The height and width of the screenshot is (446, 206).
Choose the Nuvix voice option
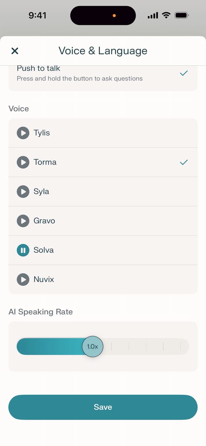[102, 280]
